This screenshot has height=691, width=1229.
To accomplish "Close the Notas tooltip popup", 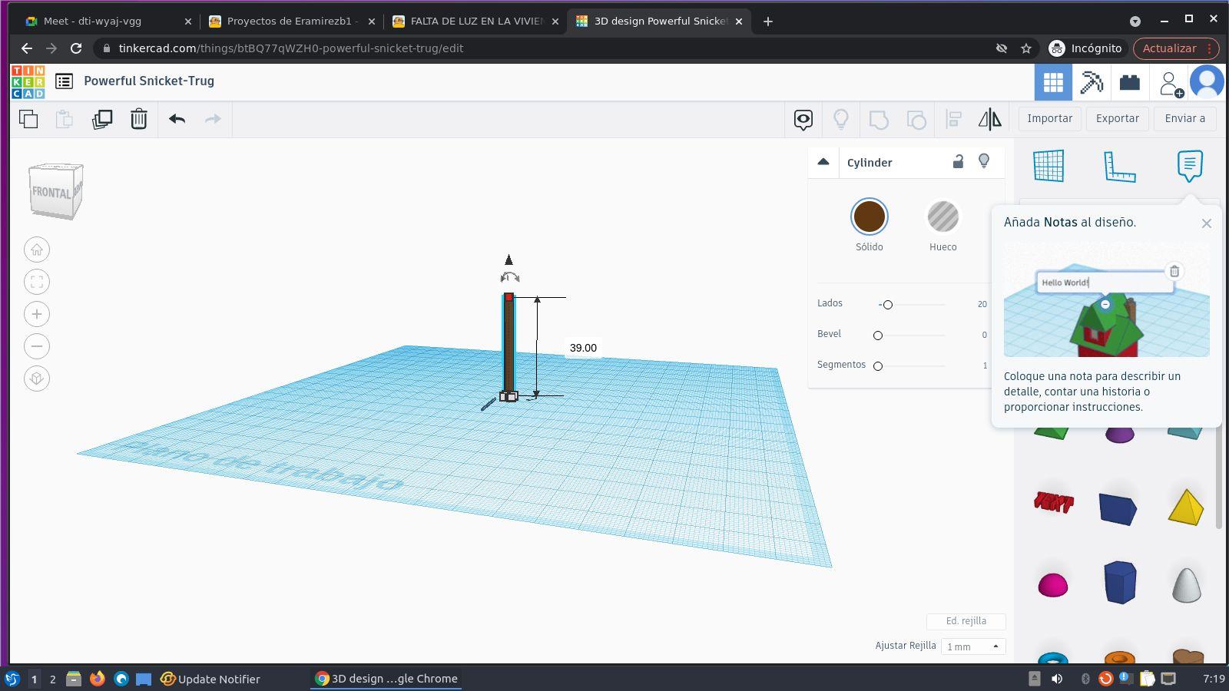I will (x=1207, y=223).
